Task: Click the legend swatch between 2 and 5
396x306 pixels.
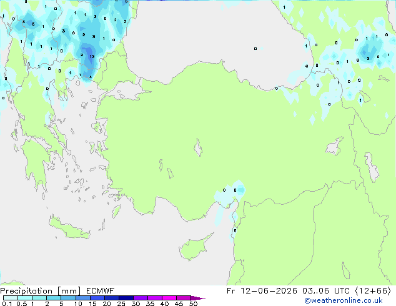Action: click(x=54, y=298)
